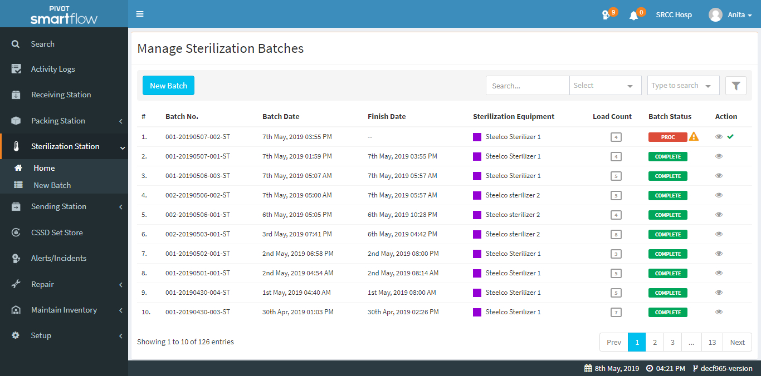
Task: View batch 001-20190430-004-ST via eye icon
Action: click(x=719, y=292)
